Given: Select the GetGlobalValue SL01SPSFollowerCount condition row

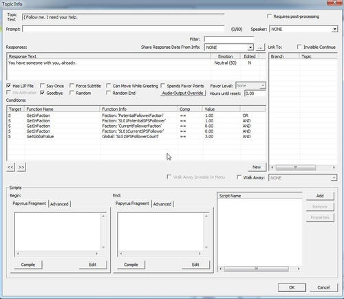Looking at the screenshot, I should pos(136,137).
